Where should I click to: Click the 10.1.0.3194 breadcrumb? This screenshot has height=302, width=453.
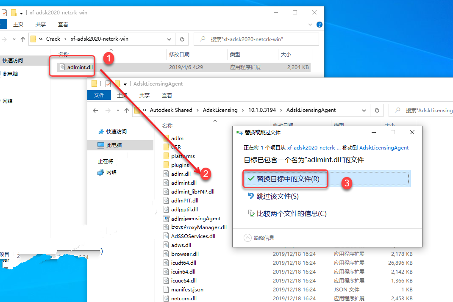click(x=262, y=110)
